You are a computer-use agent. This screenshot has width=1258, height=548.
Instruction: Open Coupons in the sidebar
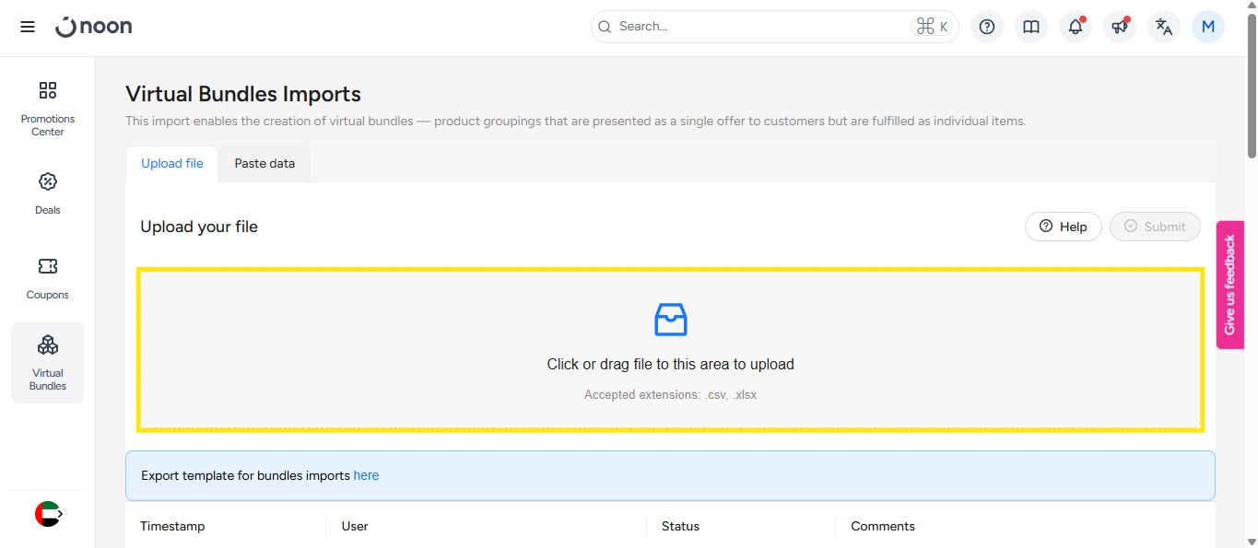coord(48,277)
